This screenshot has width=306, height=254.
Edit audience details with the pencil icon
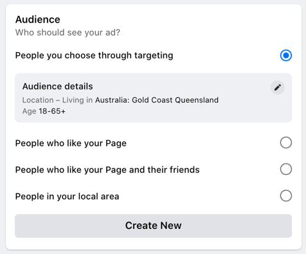coord(278,87)
